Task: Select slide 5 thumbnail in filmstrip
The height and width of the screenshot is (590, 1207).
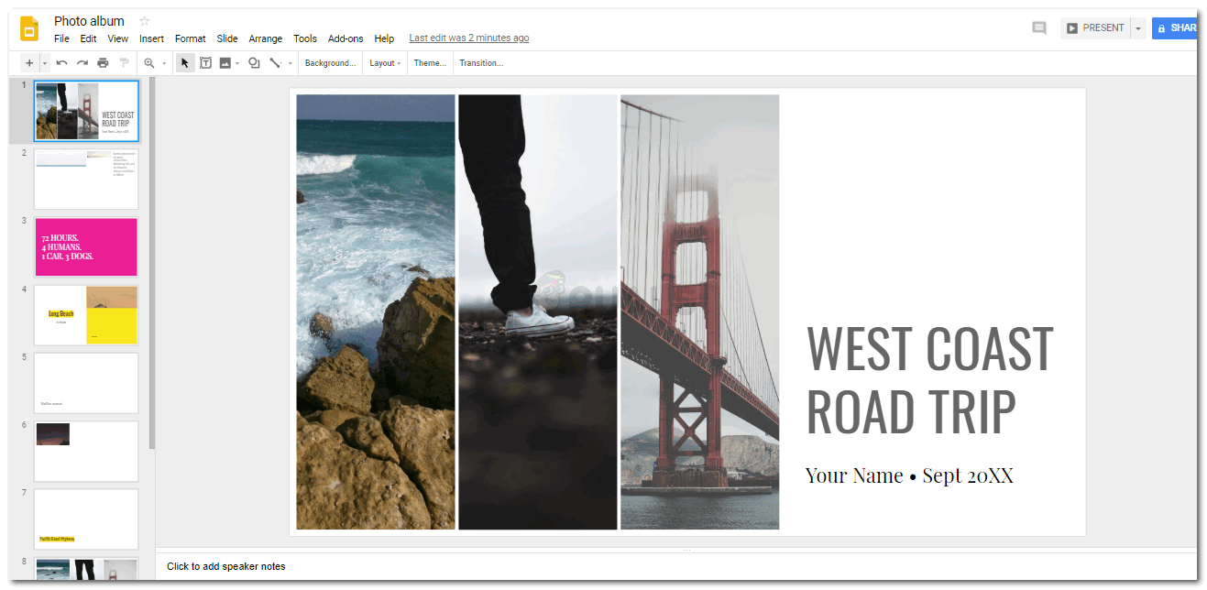Action: pyautogui.click(x=86, y=383)
